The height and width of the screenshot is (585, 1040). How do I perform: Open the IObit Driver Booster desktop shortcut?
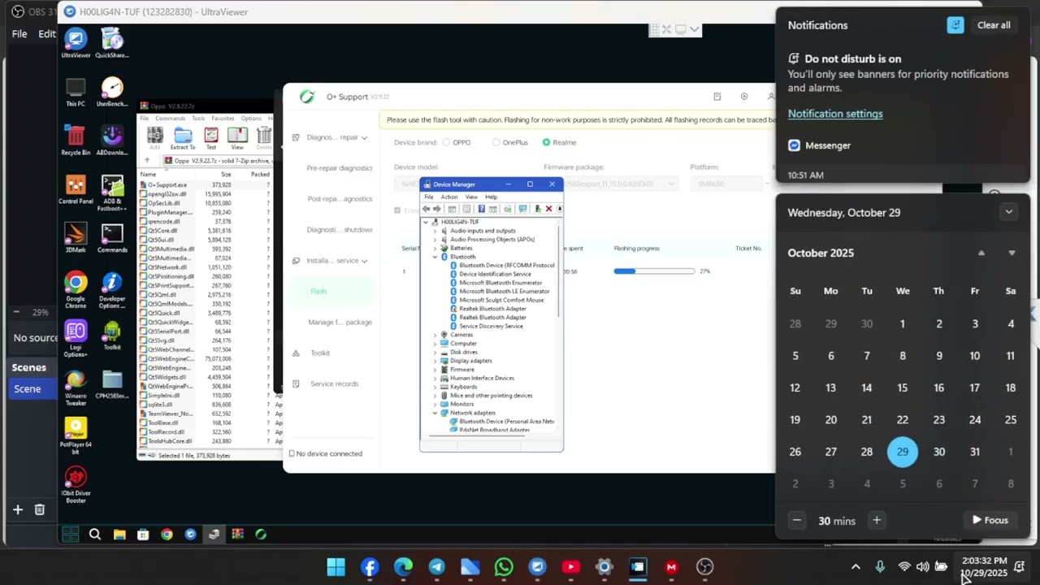click(76, 485)
